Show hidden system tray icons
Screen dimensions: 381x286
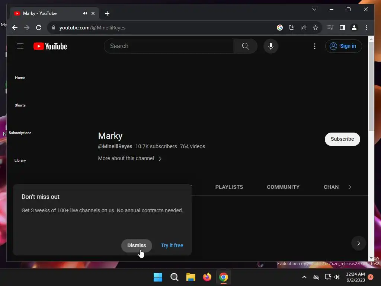[x=304, y=277]
